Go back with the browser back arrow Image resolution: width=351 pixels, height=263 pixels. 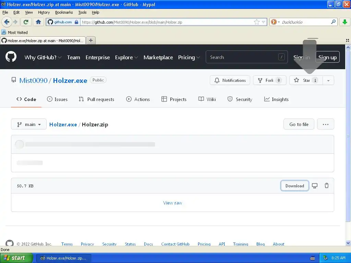click(x=7, y=22)
